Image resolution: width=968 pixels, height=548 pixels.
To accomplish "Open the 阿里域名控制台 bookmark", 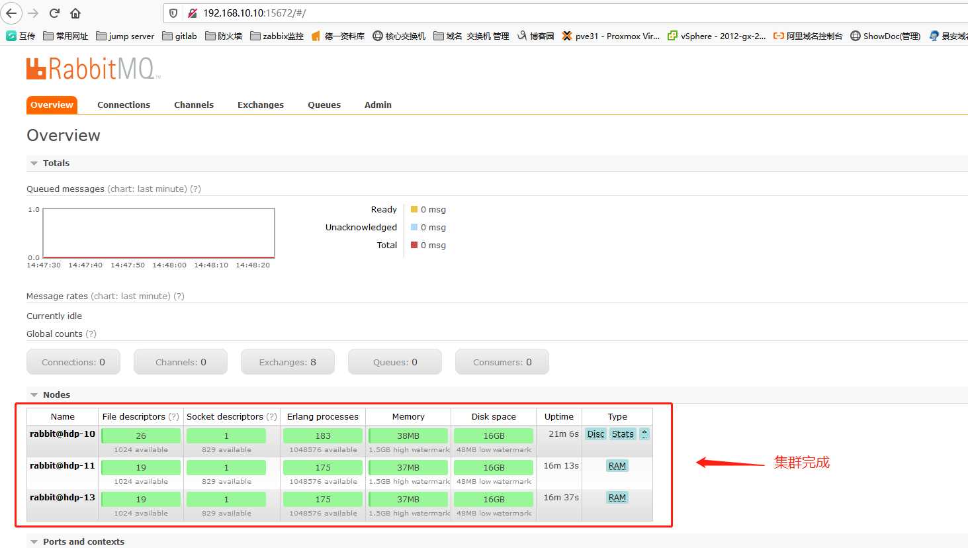I will pyautogui.click(x=808, y=36).
